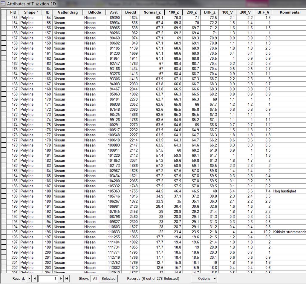Select row selector for FID 187
Image resolution: width=306 pixels, height=284 pixels.
pos(4,191)
